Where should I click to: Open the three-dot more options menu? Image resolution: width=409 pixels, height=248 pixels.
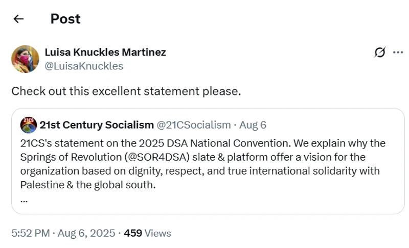(x=398, y=53)
